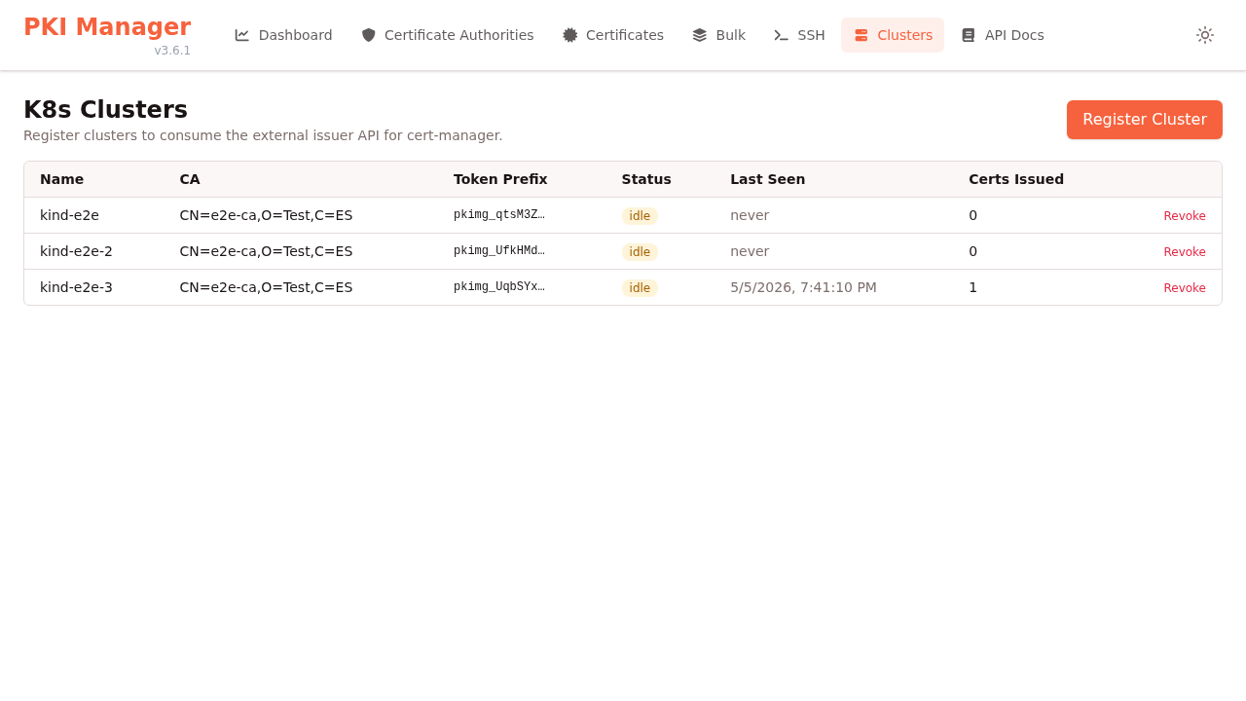This screenshot has width=1246, height=701.
Task: Open the Certificates nav label
Action: (x=625, y=35)
